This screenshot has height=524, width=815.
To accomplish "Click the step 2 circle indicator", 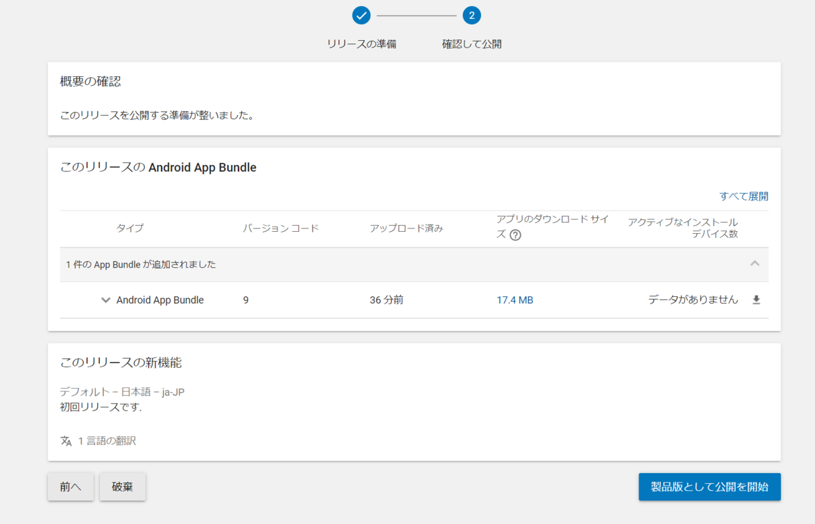I will [471, 15].
